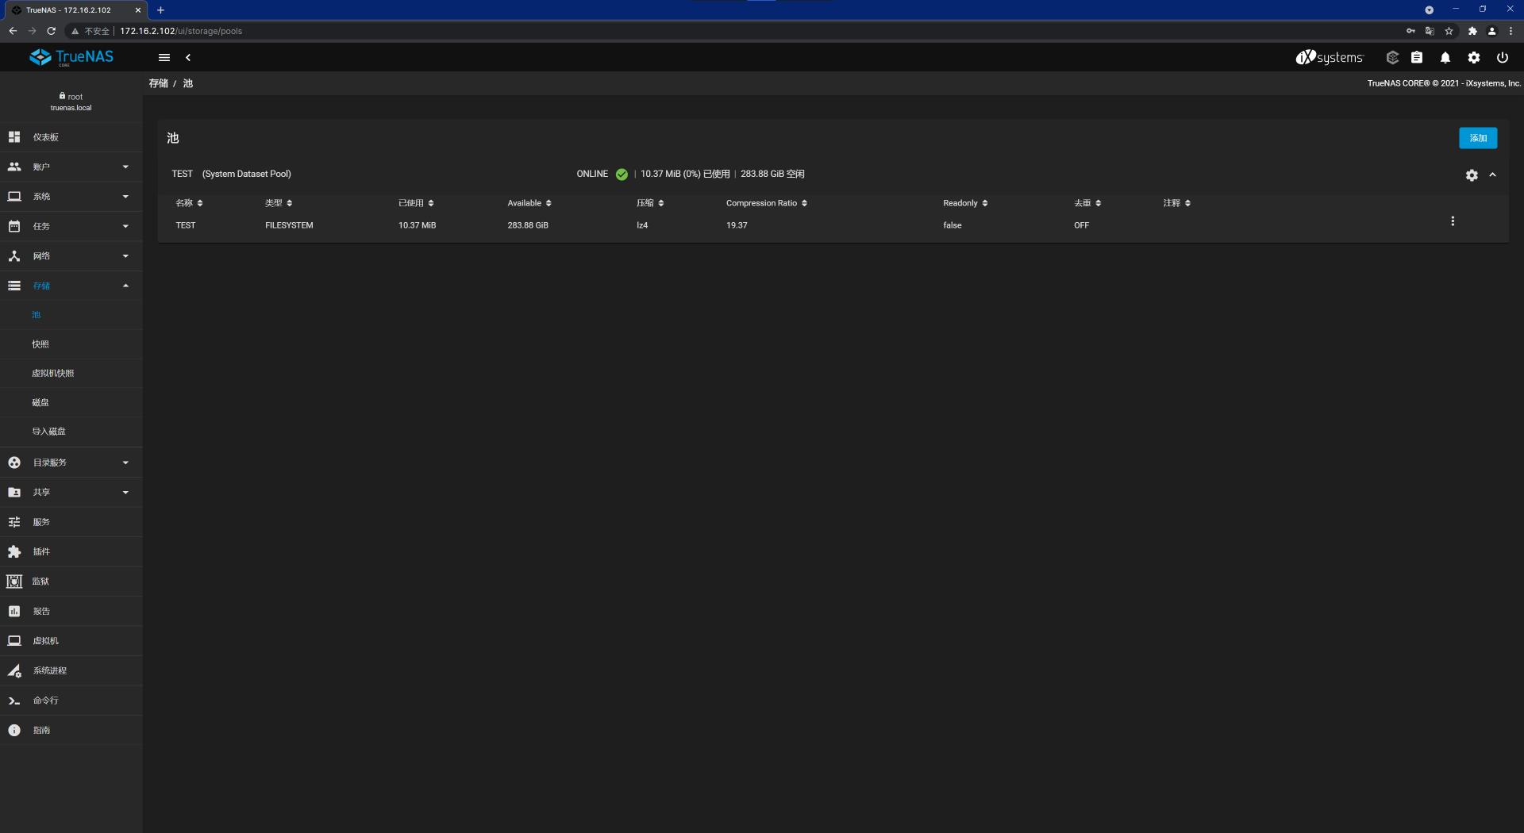Click the Storage (存储) icon in sidebar
This screenshot has height=833, width=1524.
(x=14, y=286)
